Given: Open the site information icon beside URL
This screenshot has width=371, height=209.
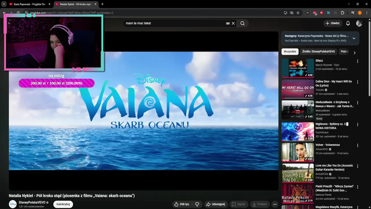Looking at the screenshot, I should 26,13.
